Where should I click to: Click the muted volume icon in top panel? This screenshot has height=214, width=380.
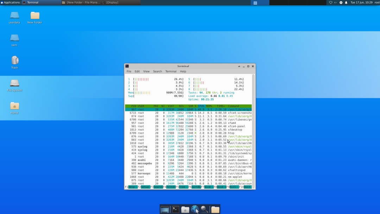pyautogui.click(x=335, y=2)
